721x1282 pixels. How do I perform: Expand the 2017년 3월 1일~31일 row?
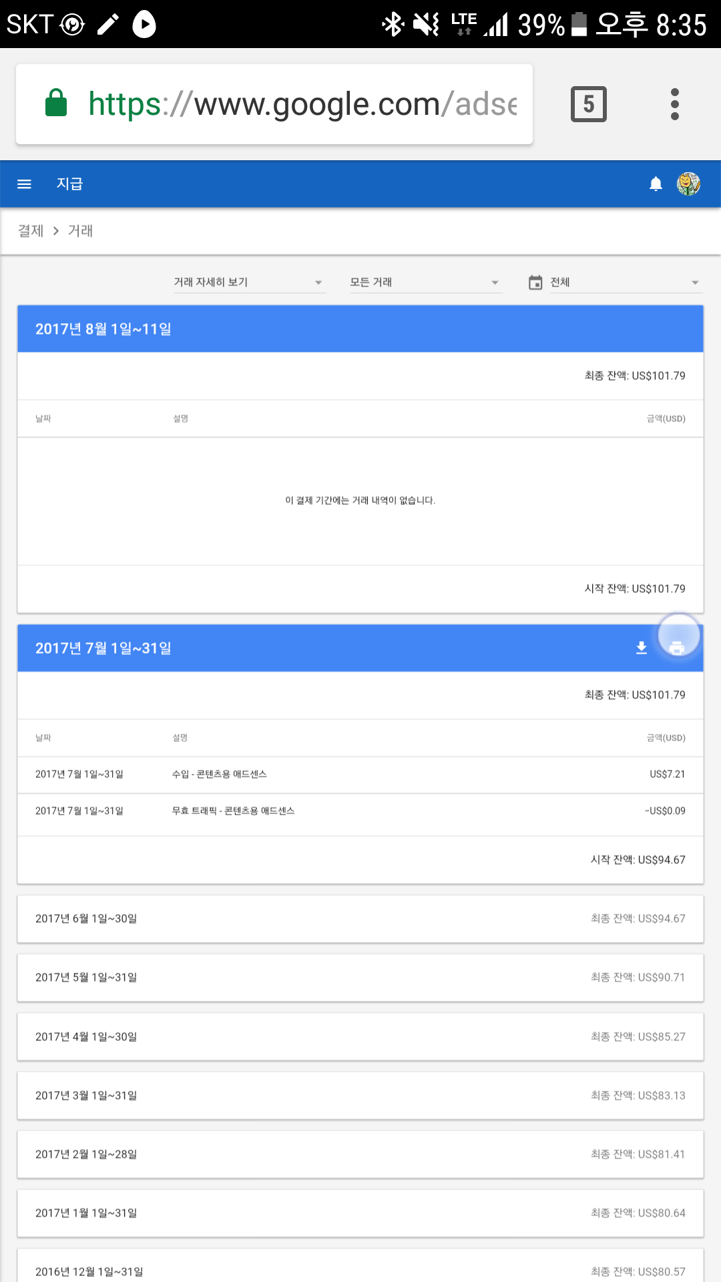pos(360,1096)
